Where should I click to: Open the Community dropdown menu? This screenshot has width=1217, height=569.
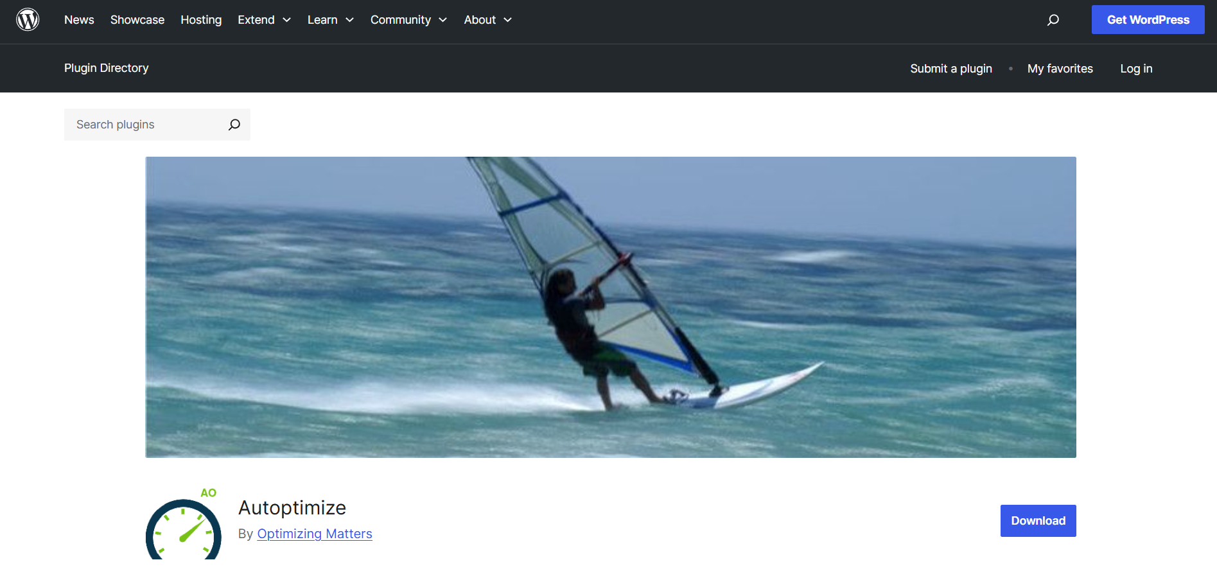408,20
